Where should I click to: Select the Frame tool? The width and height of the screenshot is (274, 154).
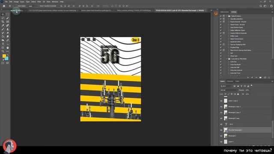point(8,22)
